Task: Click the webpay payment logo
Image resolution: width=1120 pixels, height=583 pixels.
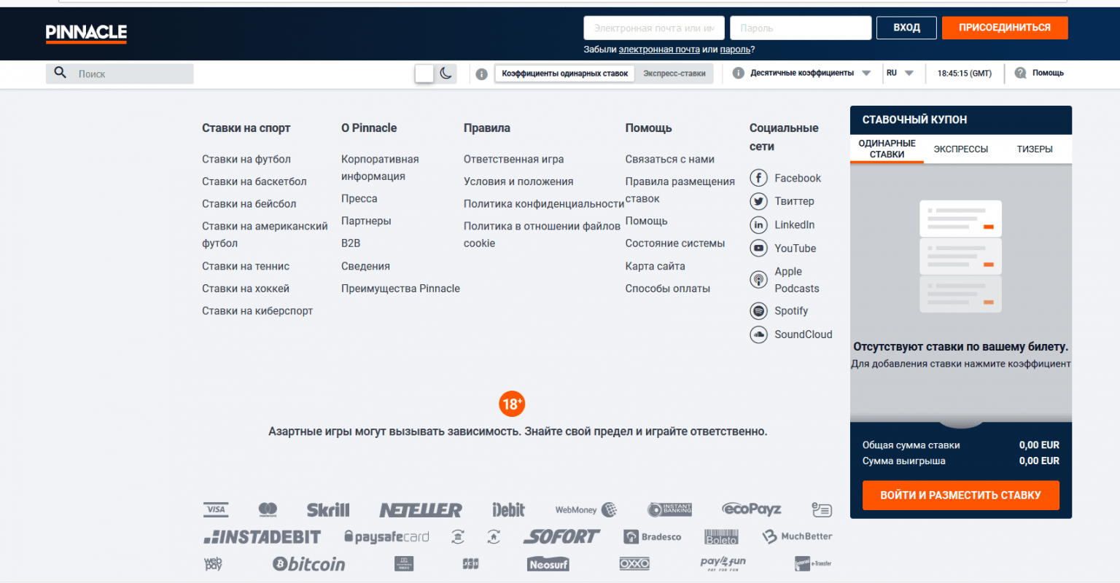Action: click(213, 563)
